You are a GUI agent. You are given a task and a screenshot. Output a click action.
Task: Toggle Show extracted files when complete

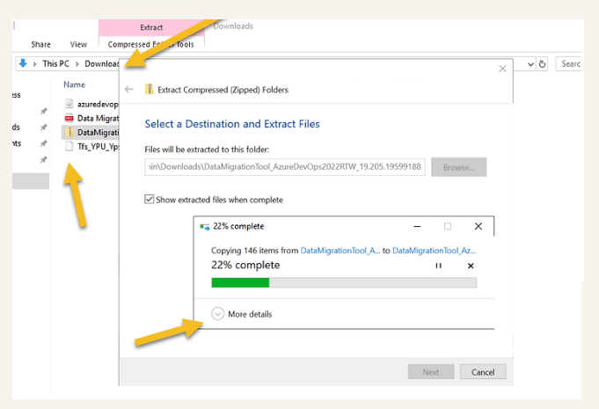[x=149, y=200]
